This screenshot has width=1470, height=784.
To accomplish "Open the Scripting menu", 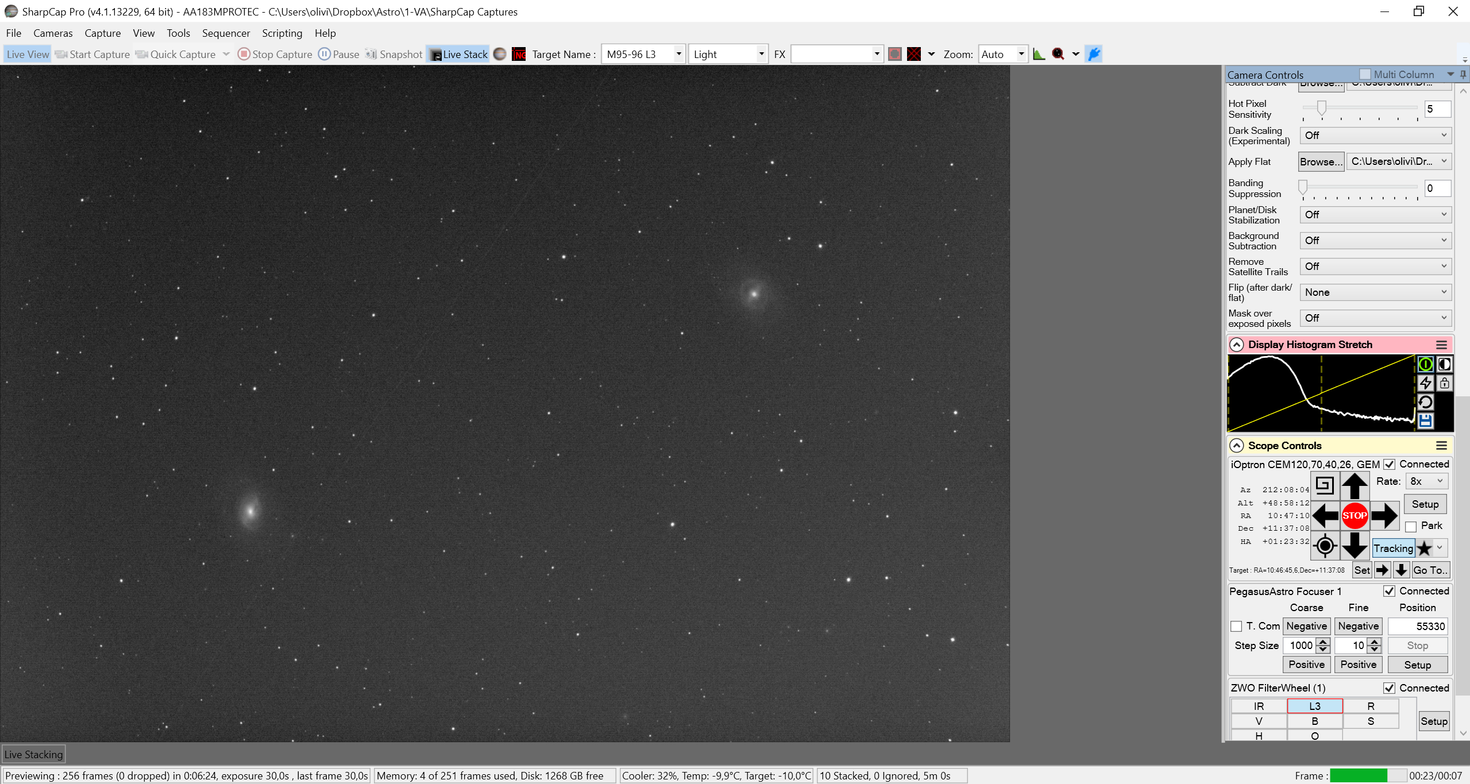I will pos(282,33).
